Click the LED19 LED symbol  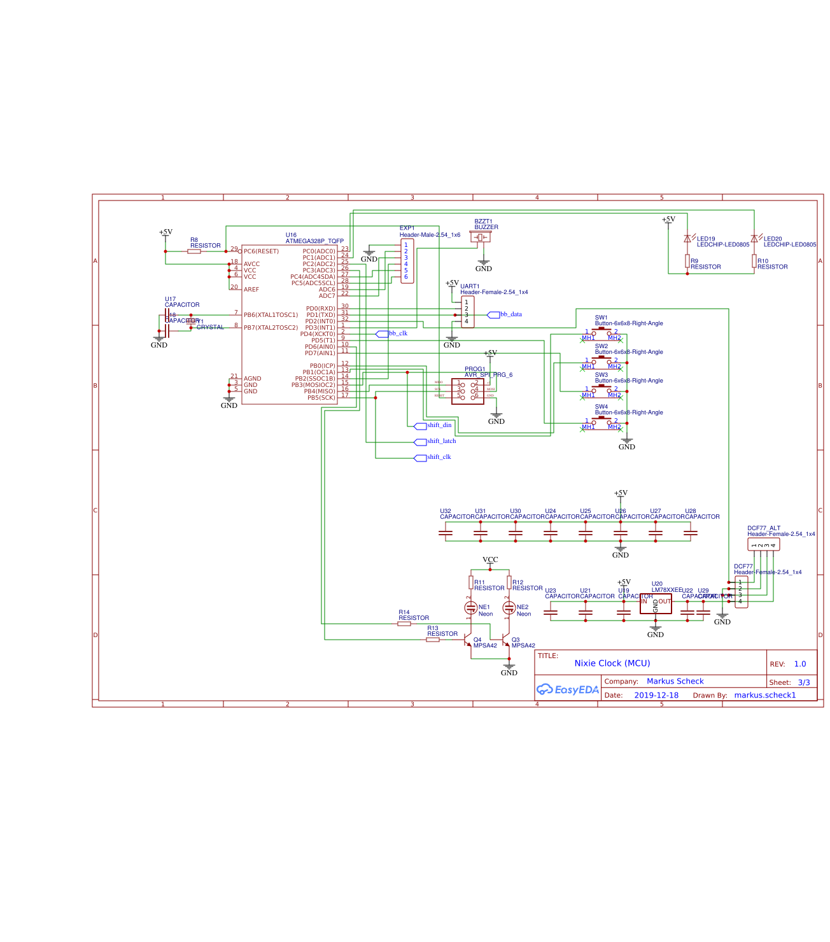click(x=688, y=239)
